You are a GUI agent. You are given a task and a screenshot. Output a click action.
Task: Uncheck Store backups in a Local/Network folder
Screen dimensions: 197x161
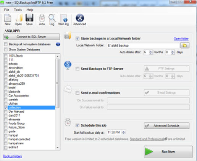78,38
